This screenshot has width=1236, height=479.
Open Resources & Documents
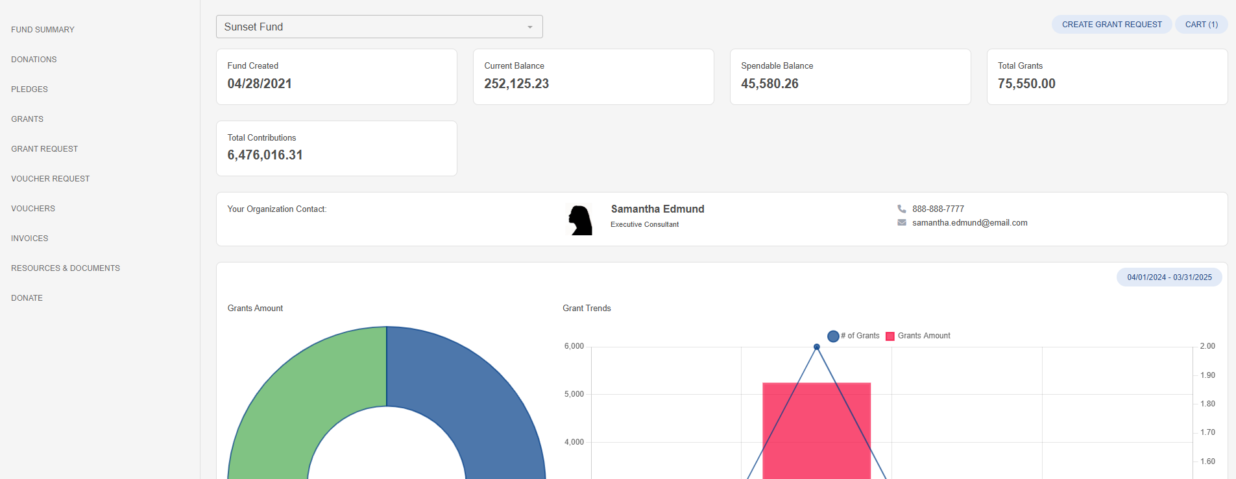click(x=66, y=268)
